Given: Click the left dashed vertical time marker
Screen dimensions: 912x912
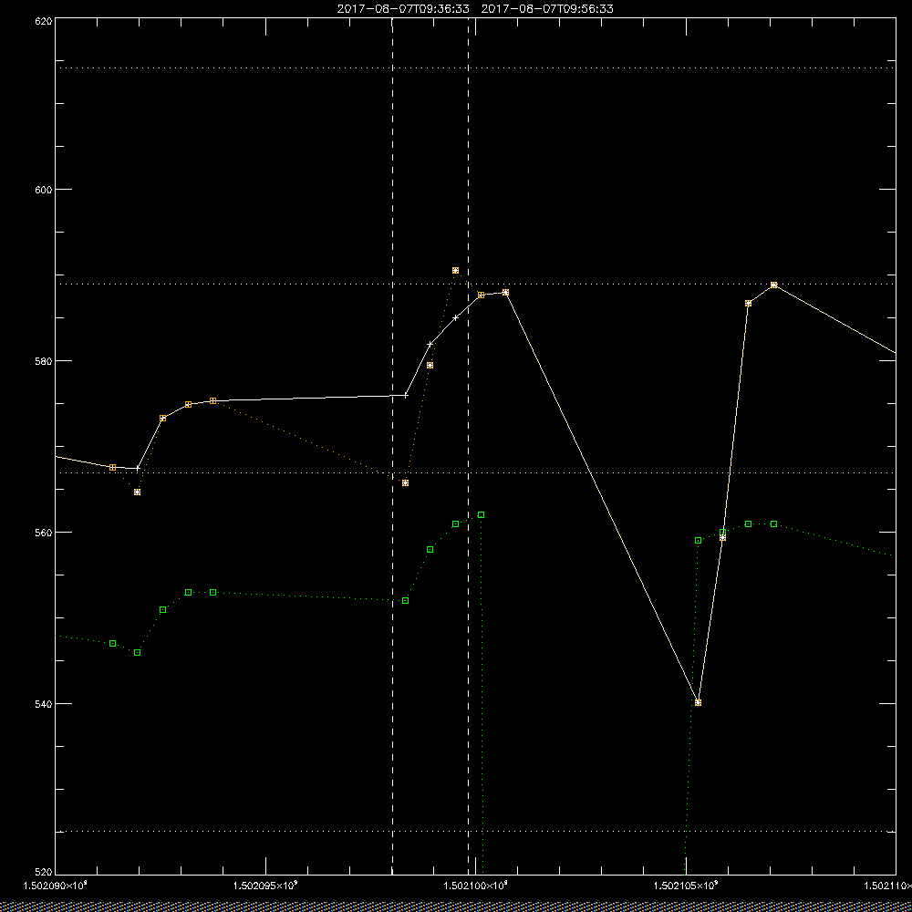Looking at the screenshot, I should coord(392,446).
